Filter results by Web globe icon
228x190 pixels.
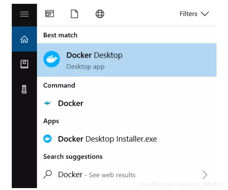pyautogui.click(x=100, y=14)
